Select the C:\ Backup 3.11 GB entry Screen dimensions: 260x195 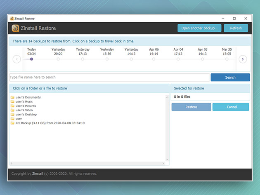click(50, 123)
